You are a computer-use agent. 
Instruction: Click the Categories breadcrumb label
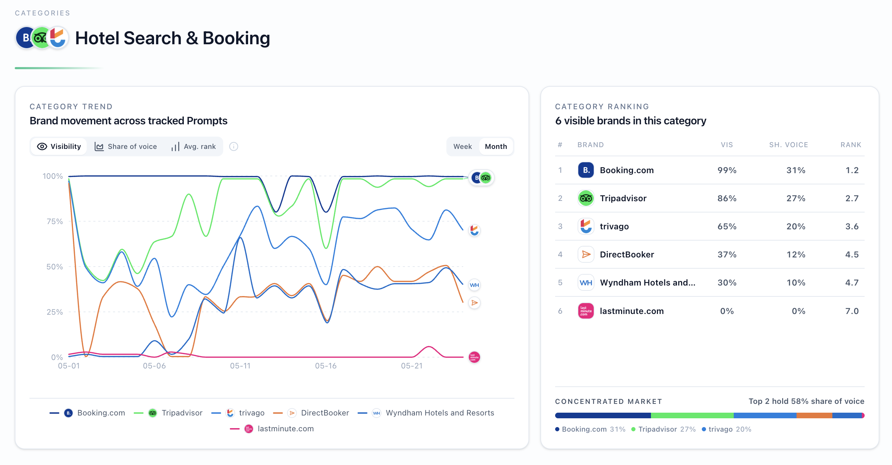[x=42, y=13]
